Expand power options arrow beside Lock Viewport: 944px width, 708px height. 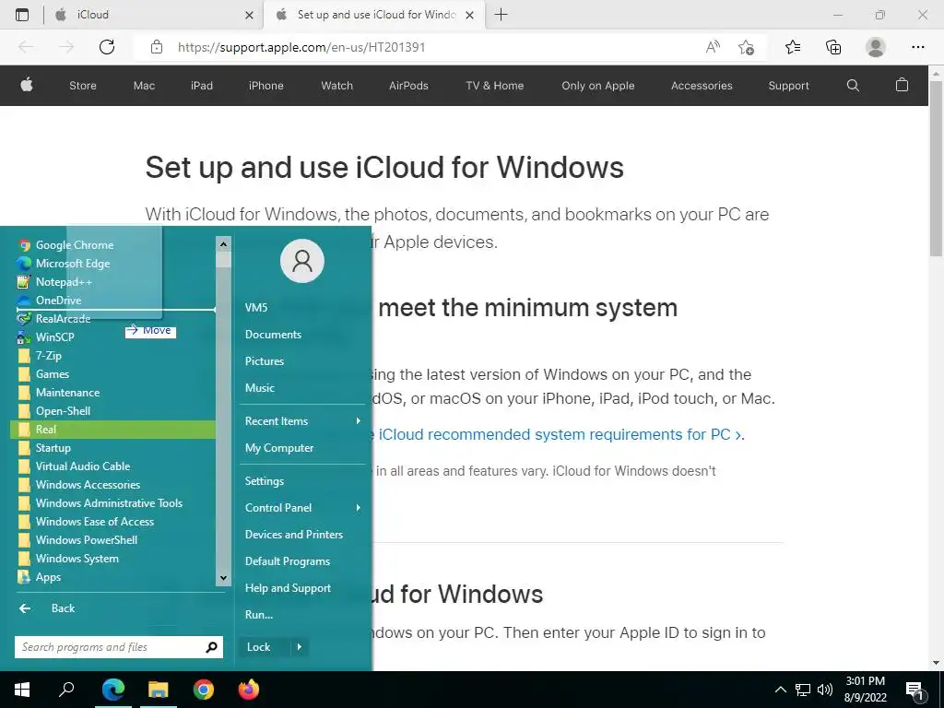point(300,647)
